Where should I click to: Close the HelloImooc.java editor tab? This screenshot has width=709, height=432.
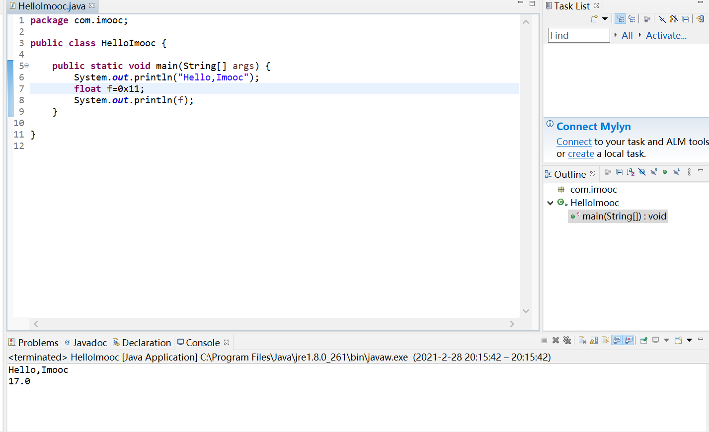pos(92,5)
